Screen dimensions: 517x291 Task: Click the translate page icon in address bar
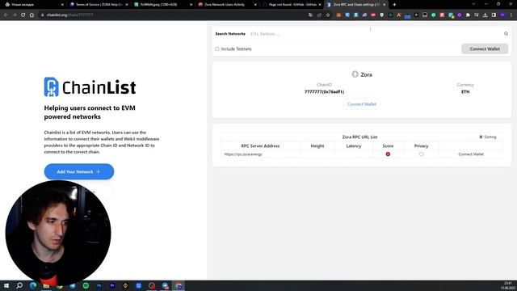[310, 15]
